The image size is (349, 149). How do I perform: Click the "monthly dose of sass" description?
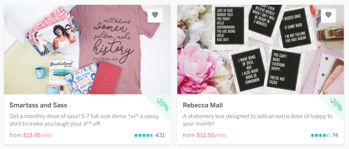tap(84, 120)
